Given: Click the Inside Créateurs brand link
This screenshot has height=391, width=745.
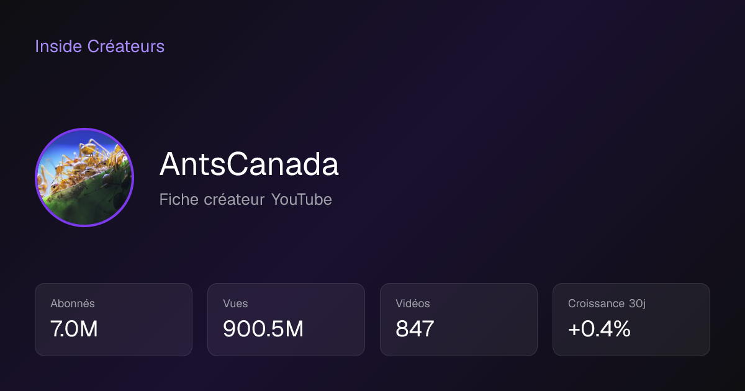Looking at the screenshot, I should pos(99,47).
